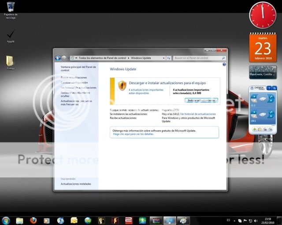This screenshot has height=225, width=282.
Task: Click the ES language indicator
Action: pos(228,220)
